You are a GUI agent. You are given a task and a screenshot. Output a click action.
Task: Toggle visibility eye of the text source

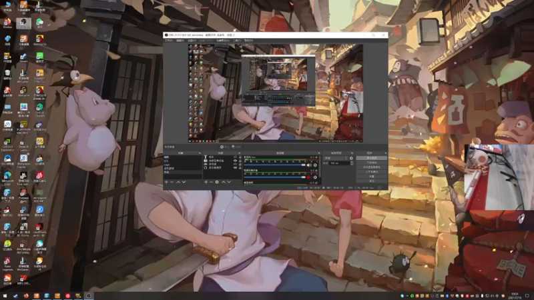[x=235, y=157]
